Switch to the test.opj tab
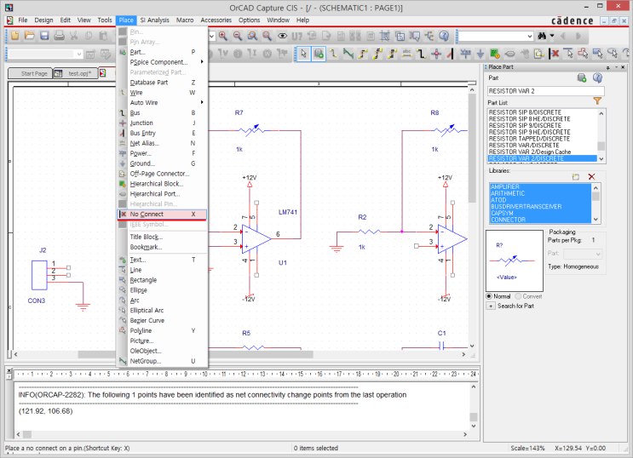 [76, 73]
